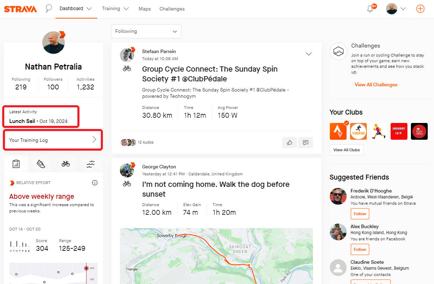
Task: Click Nathan Petralia's large profile photo
Action: 54,43
